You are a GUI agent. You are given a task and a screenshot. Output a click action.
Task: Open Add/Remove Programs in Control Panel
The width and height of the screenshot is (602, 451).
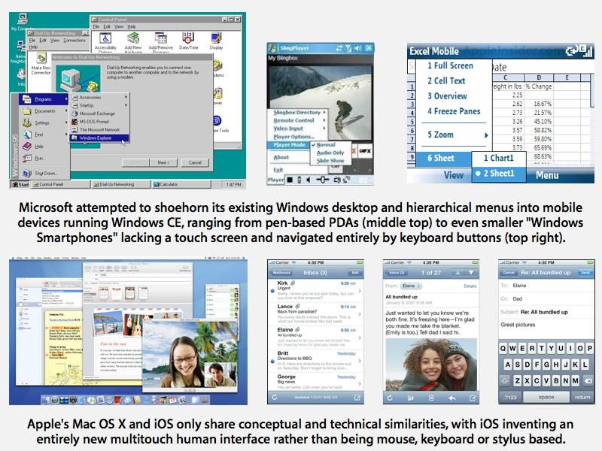coord(160,42)
